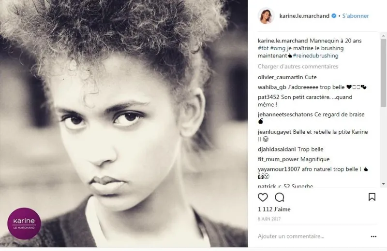This screenshot has height=251, width=387.
Task: View the 1 112 J'aime likes list
Action: click(274, 209)
